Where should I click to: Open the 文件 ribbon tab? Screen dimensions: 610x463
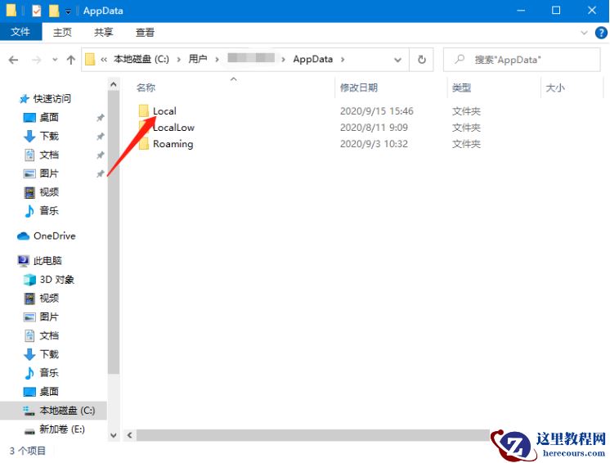(20, 32)
